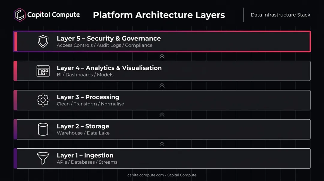The image size is (324, 181).
Task: Click the dashboard window icon for Layer 4
Action: tap(43, 71)
